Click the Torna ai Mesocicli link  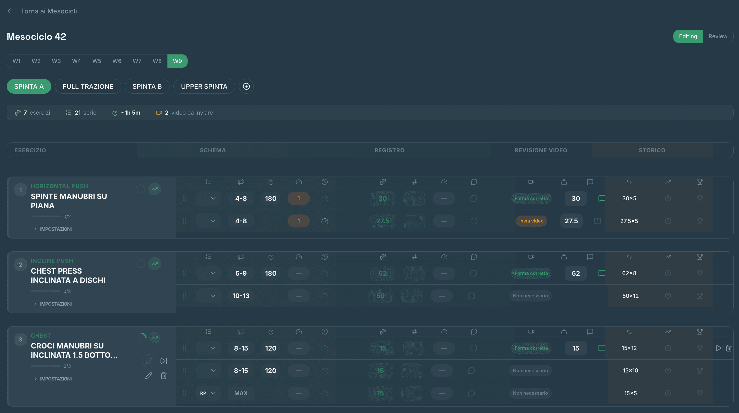click(x=49, y=11)
